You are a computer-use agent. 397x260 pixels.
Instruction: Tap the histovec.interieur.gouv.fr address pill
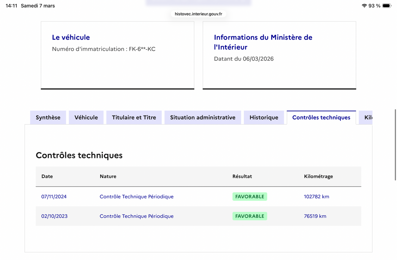tap(198, 14)
